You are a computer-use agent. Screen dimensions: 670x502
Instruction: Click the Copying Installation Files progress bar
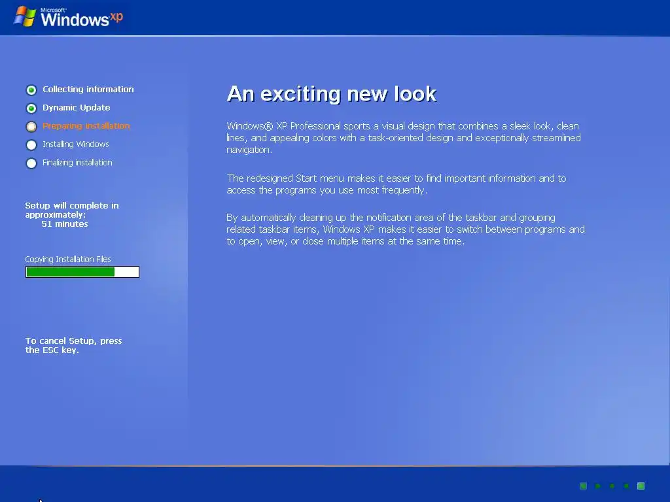(82, 272)
